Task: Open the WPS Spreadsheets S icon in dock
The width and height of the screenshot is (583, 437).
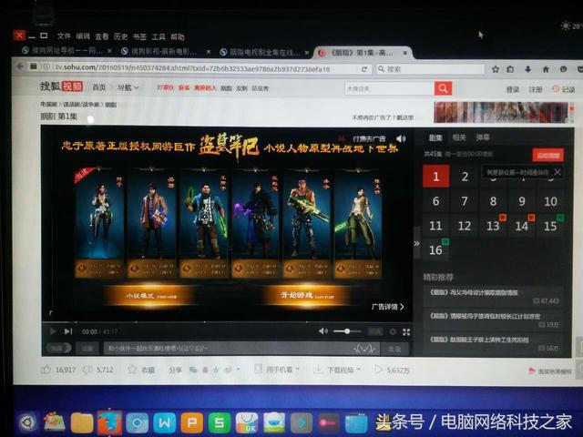Action: (x=220, y=422)
